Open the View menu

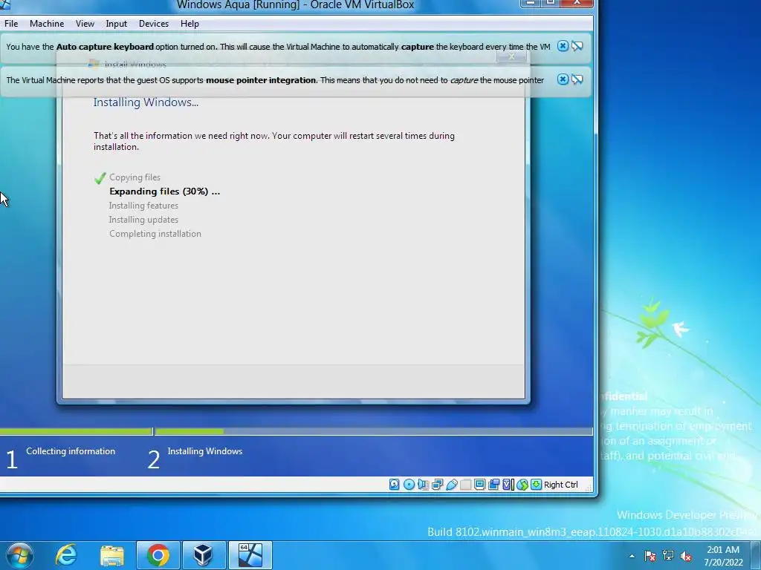(85, 23)
